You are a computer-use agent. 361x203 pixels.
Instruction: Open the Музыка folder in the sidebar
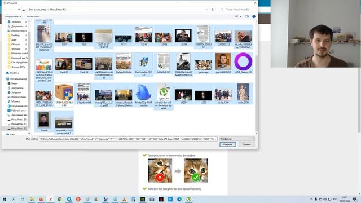[x=15, y=101]
